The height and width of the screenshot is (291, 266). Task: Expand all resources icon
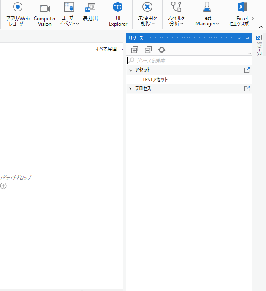(x=135, y=50)
